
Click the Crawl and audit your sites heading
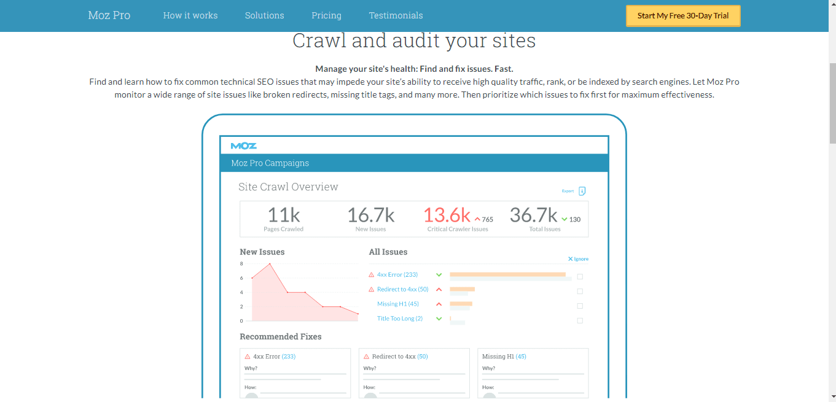414,41
